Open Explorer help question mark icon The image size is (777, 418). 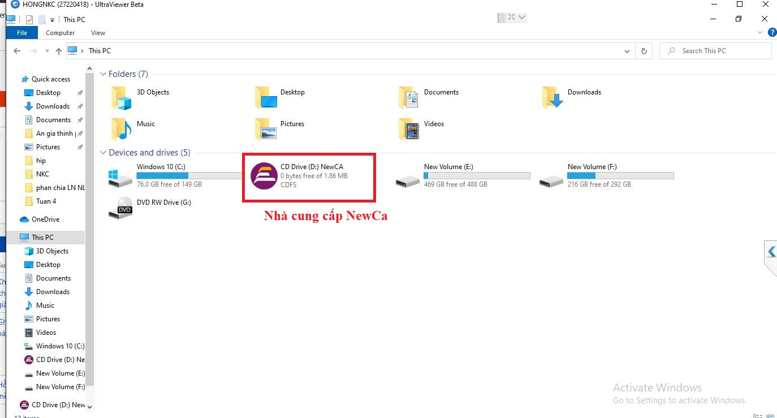coord(772,33)
